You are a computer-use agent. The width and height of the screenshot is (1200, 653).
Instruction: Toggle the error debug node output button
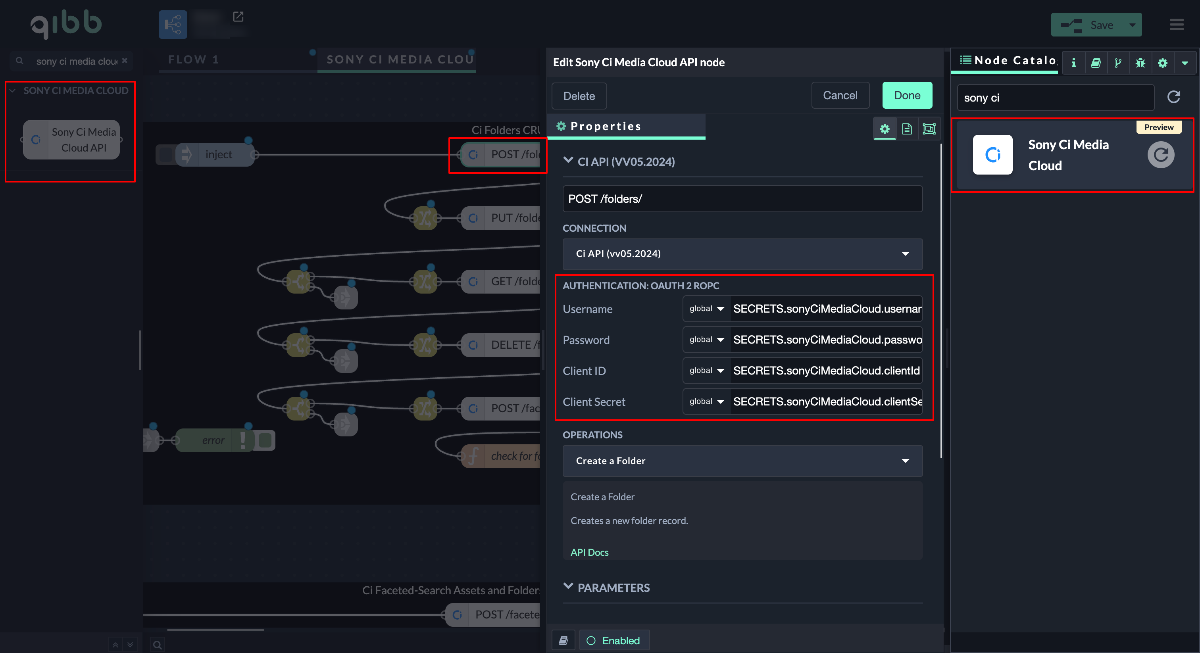(265, 440)
